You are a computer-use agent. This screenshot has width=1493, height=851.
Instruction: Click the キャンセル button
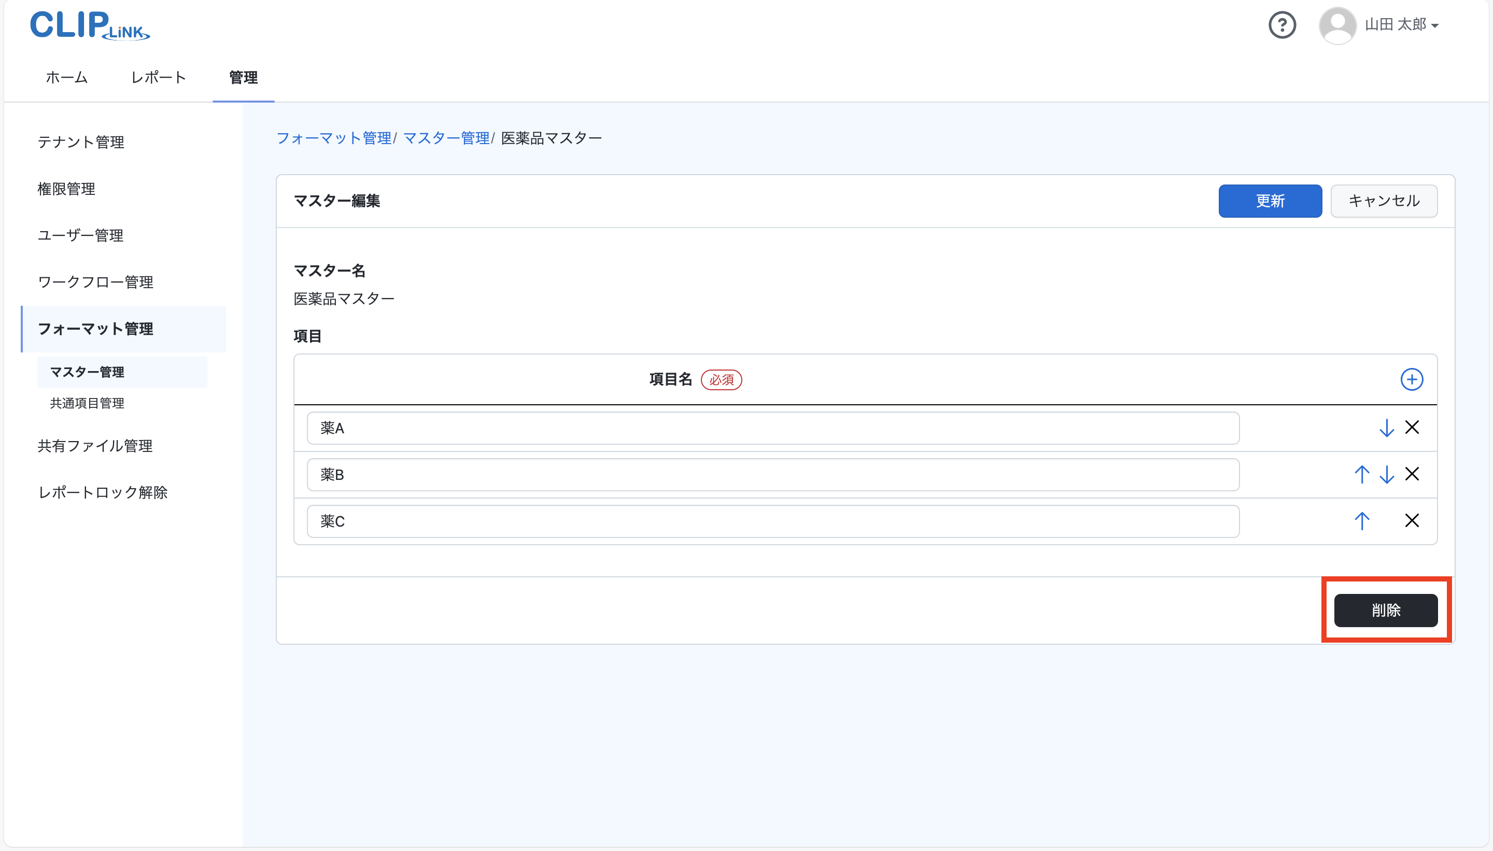(x=1383, y=201)
